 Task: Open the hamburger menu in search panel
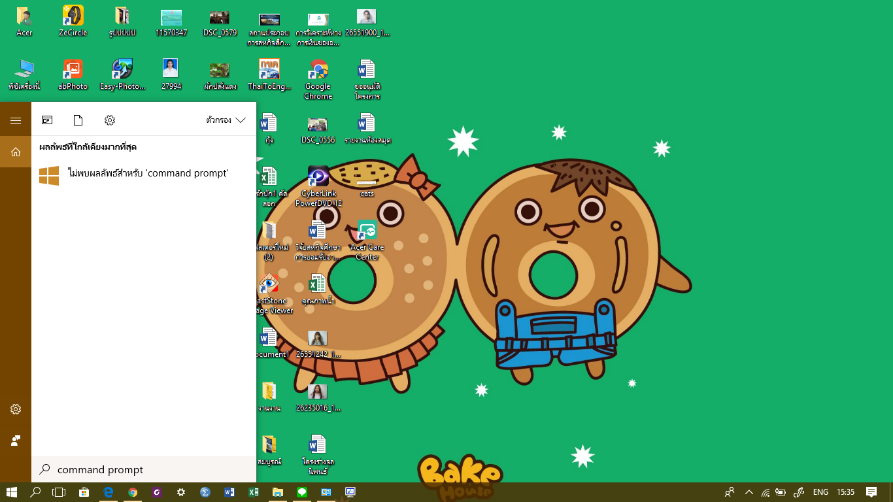(16, 120)
